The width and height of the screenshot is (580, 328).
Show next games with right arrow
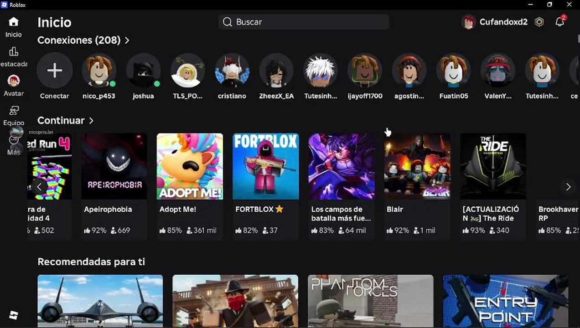[568, 187]
